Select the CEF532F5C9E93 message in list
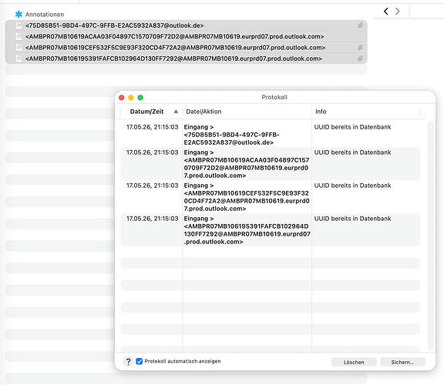444x385 pixels. point(186,48)
